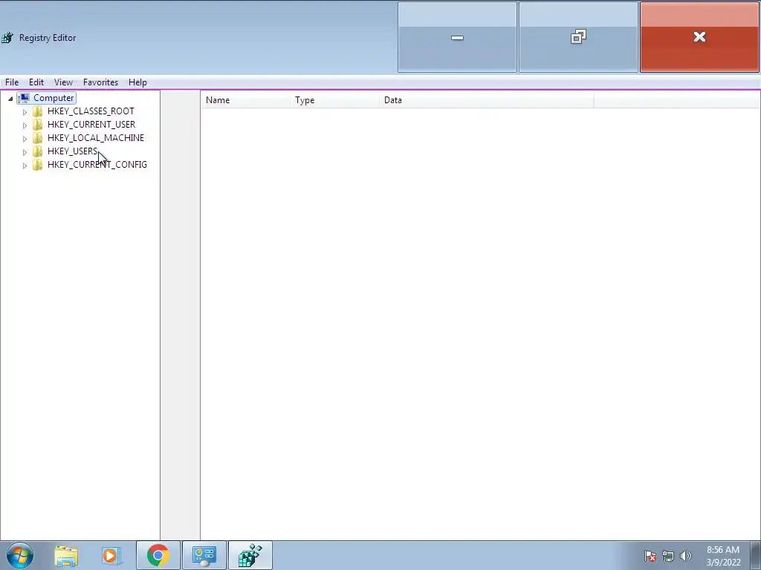The image size is (761, 570).
Task: Close the Registry Editor window
Action: (x=699, y=37)
